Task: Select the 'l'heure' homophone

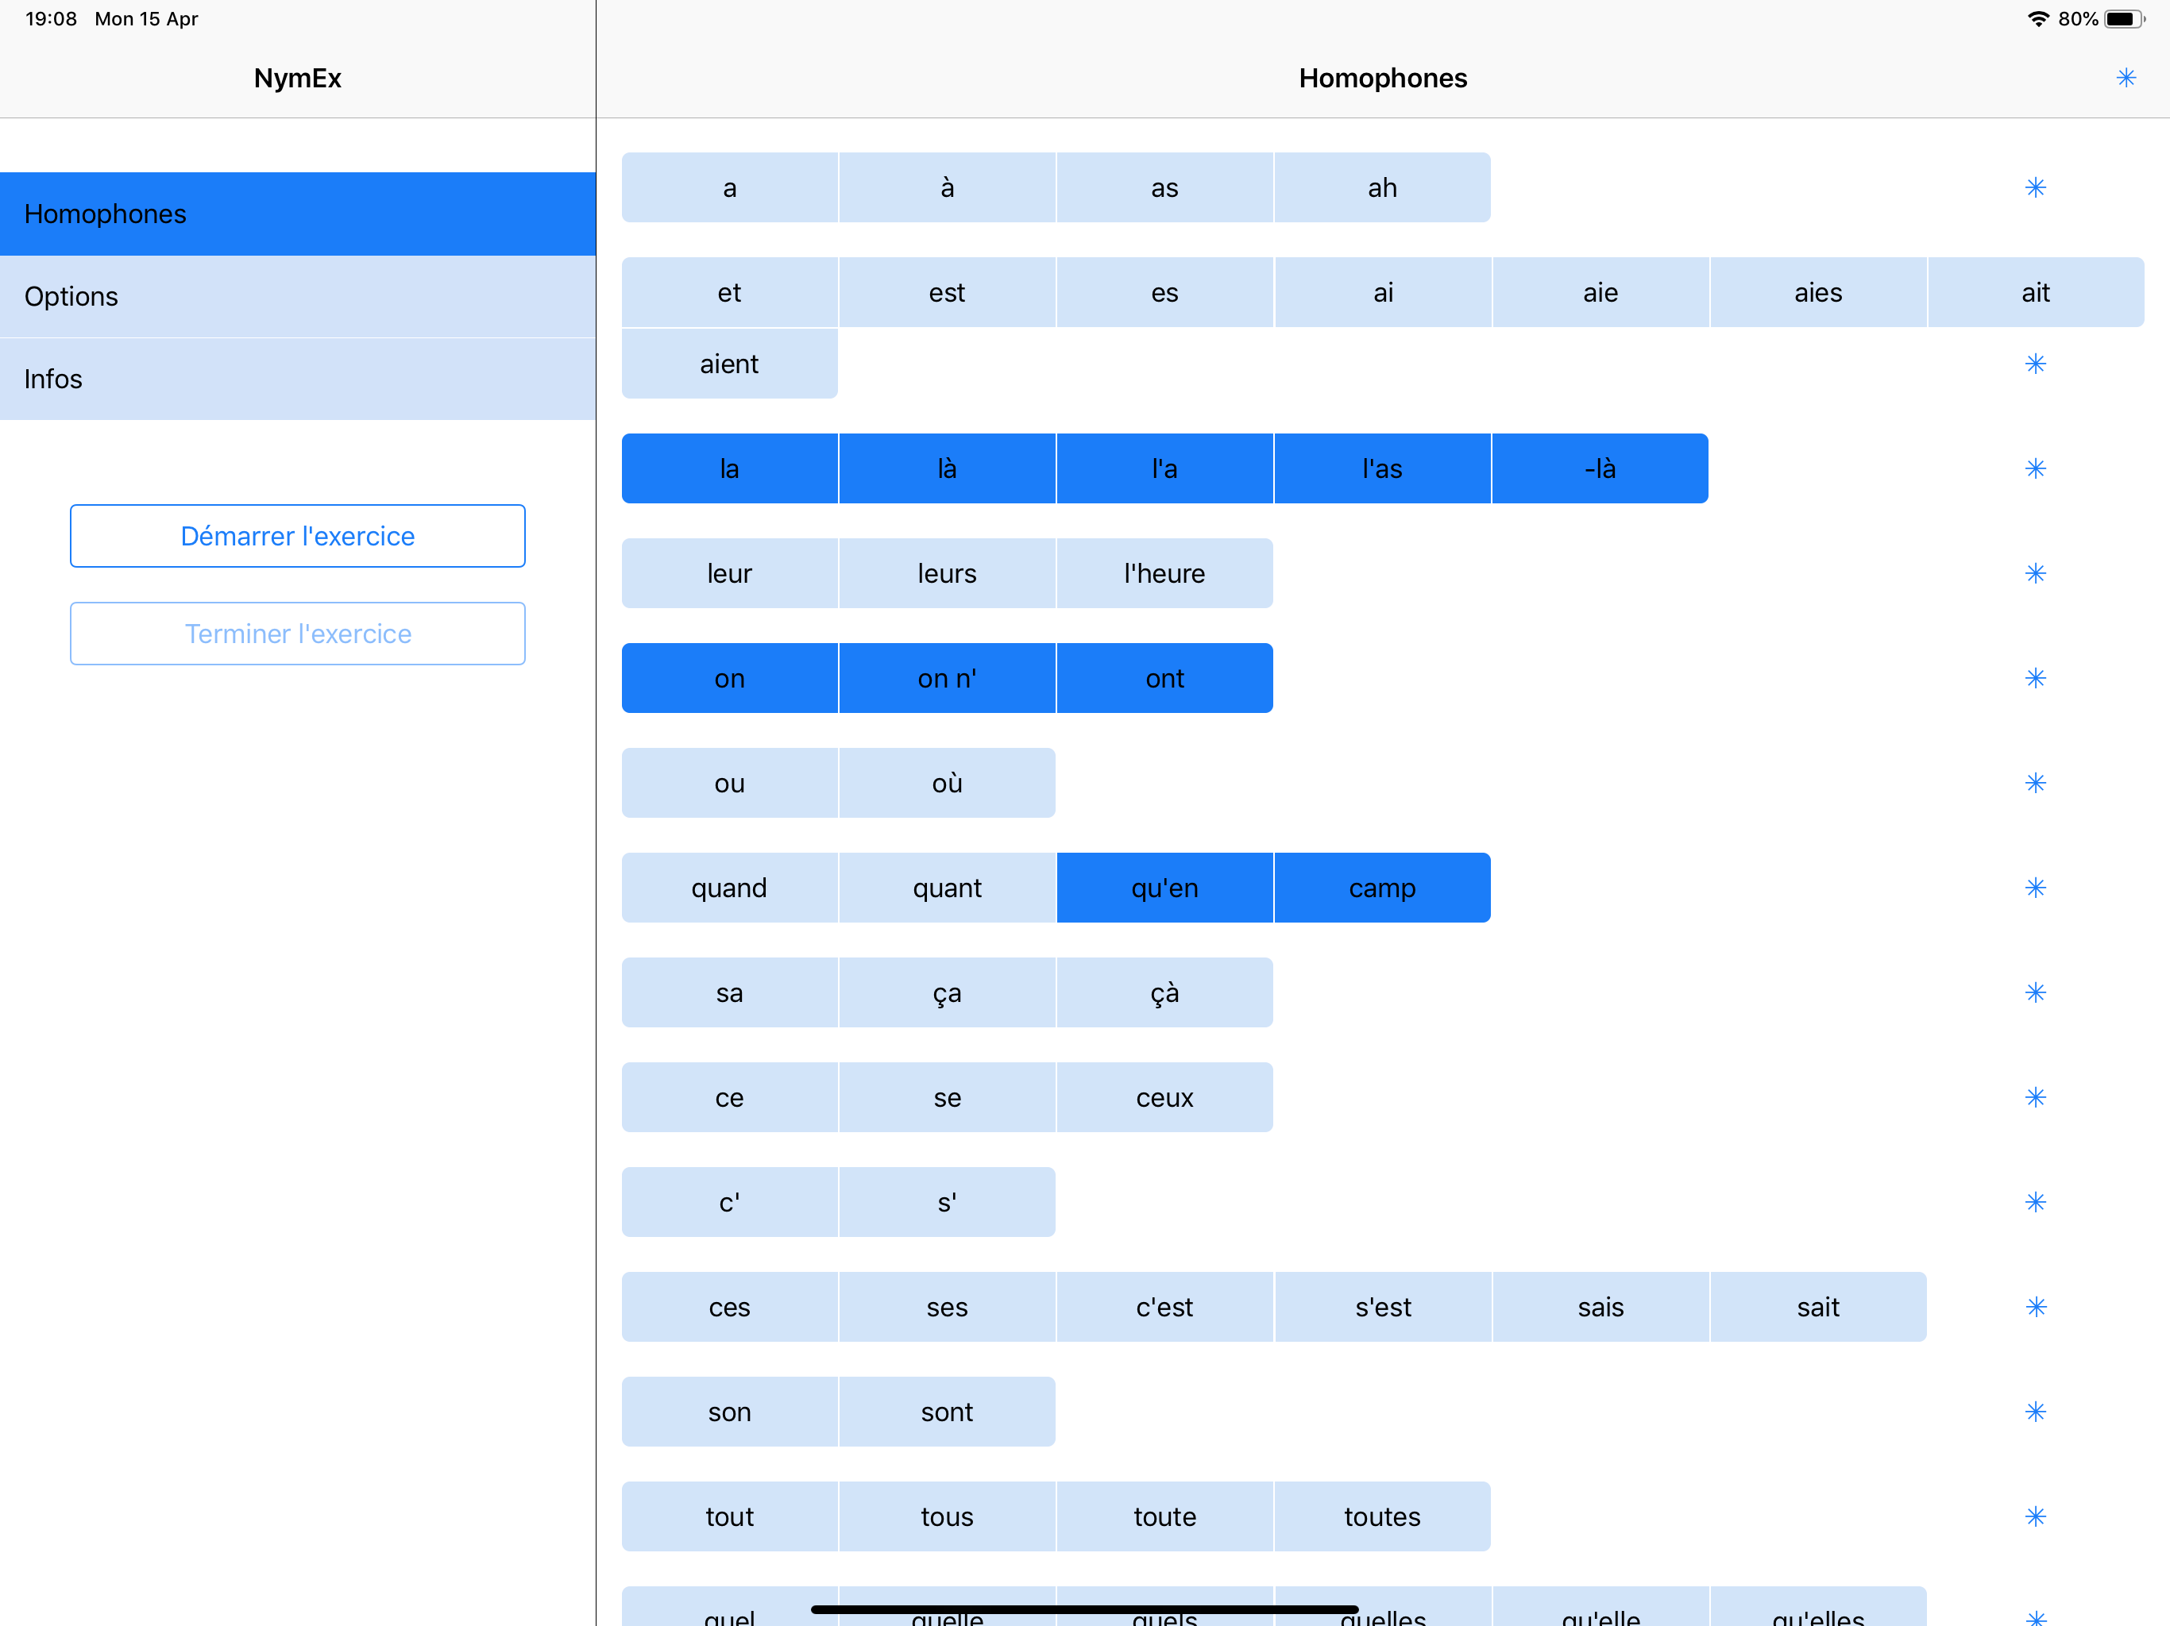Action: (1164, 574)
